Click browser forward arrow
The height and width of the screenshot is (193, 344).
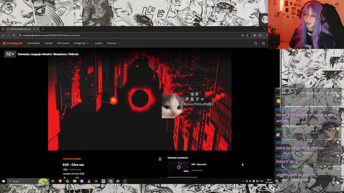(x=8, y=35)
